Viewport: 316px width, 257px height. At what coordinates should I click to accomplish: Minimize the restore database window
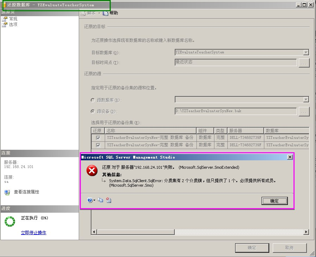point(299,5)
